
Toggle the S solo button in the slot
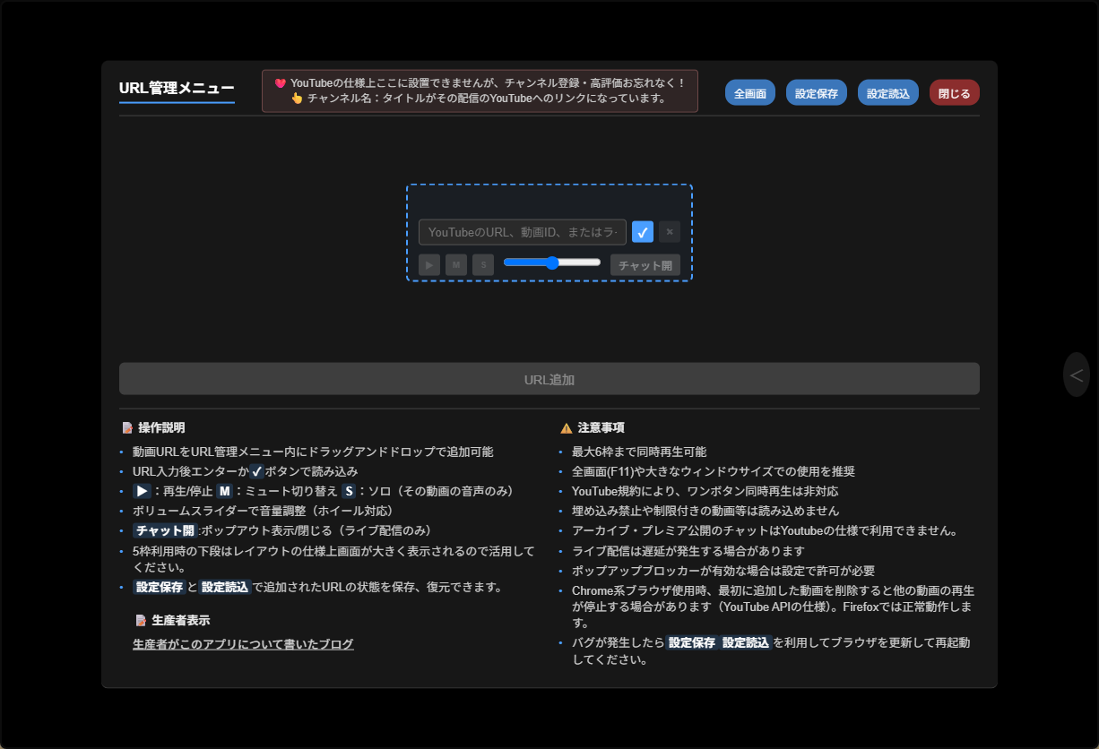[x=483, y=264]
